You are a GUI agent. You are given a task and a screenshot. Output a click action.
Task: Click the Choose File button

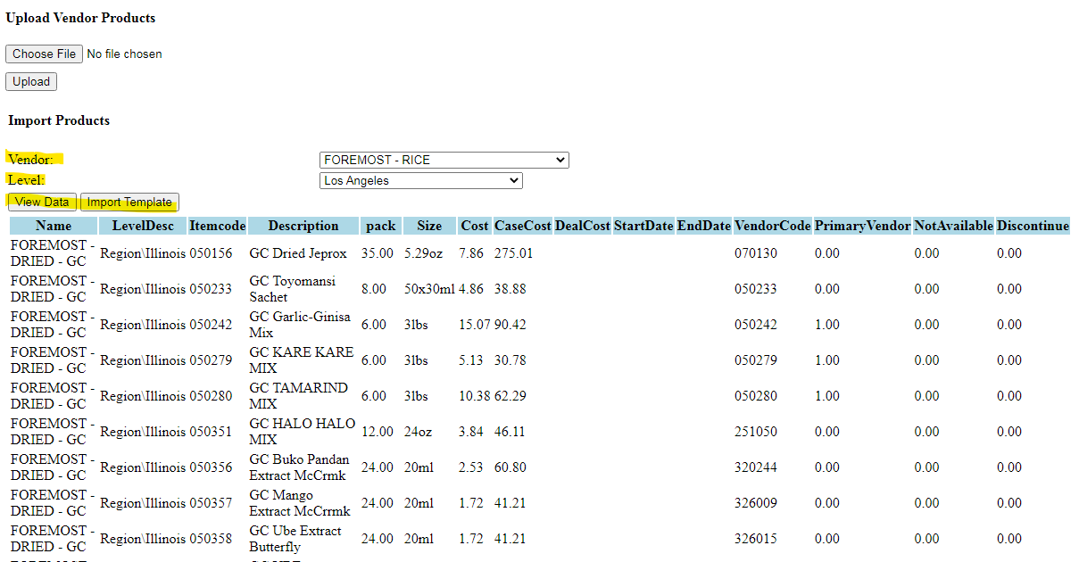tap(44, 54)
